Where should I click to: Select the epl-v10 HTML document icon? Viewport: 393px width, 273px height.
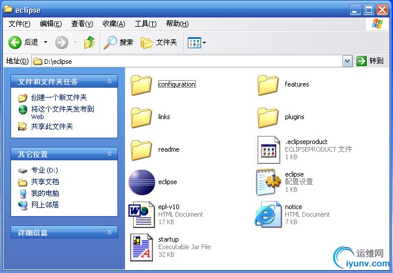(142, 215)
